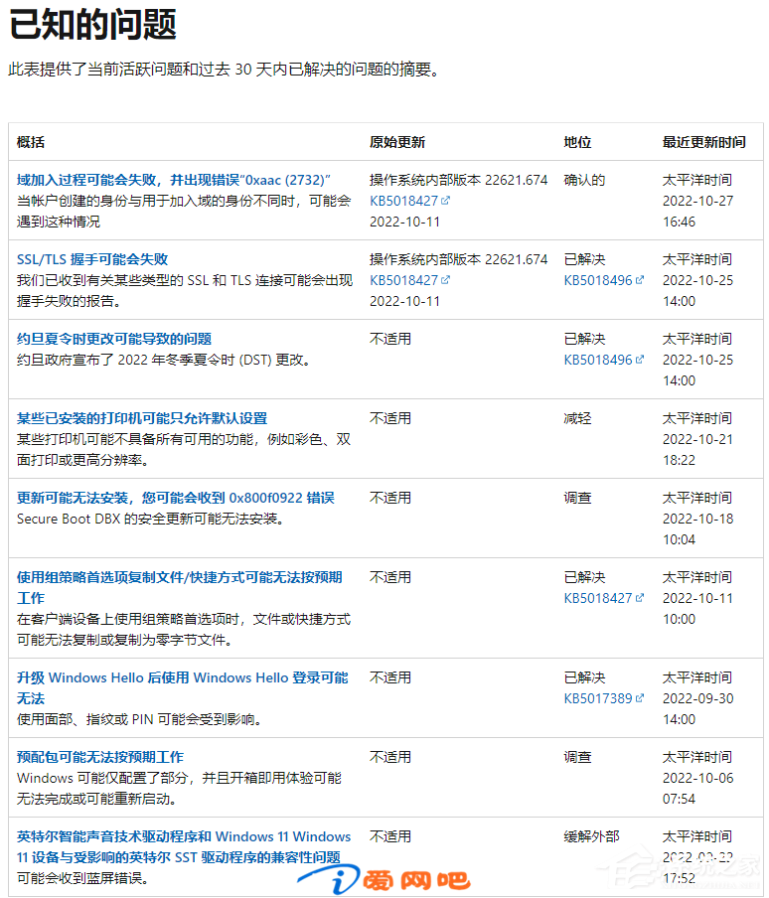
Task: Select '已解决' in the Jordan DST row
Action: 584,339
